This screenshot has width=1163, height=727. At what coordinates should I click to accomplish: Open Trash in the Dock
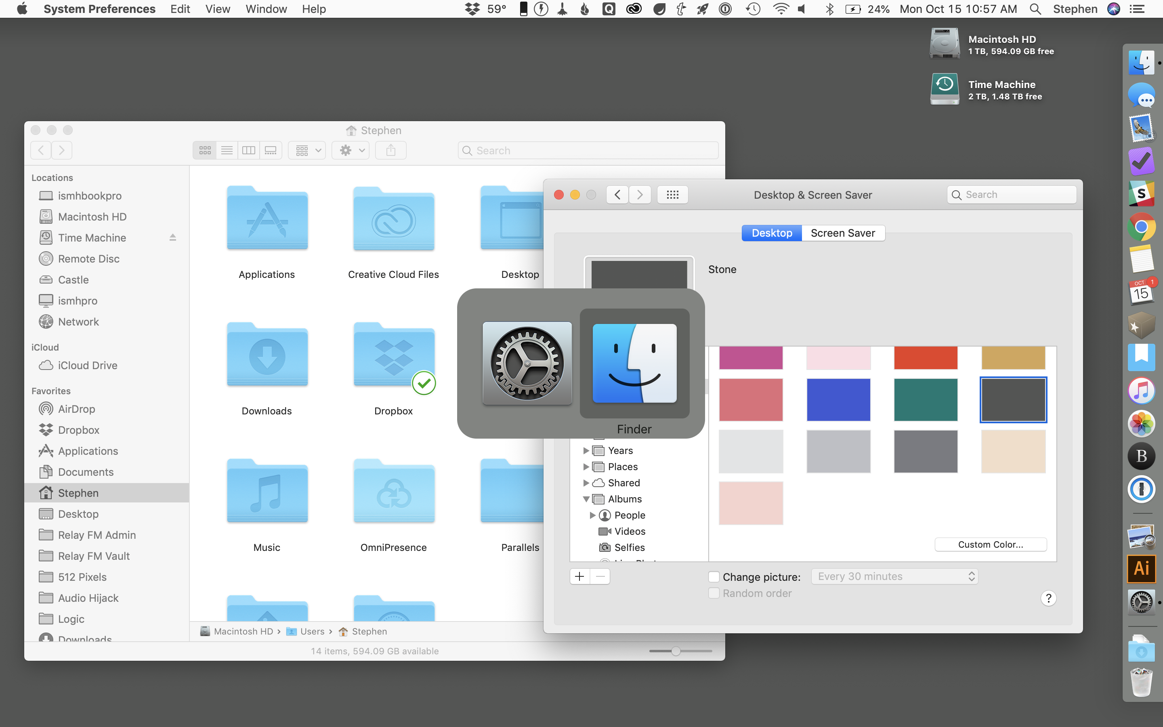click(1141, 682)
